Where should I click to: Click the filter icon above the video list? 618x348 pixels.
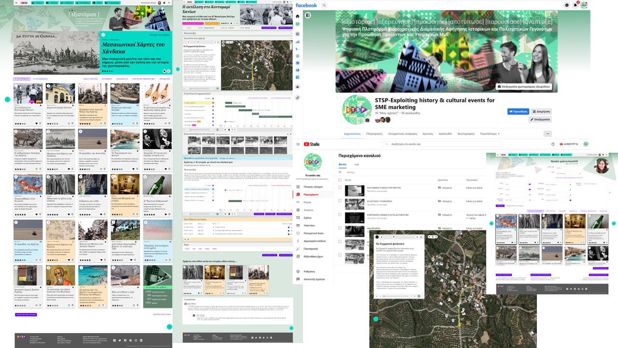click(341, 172)
